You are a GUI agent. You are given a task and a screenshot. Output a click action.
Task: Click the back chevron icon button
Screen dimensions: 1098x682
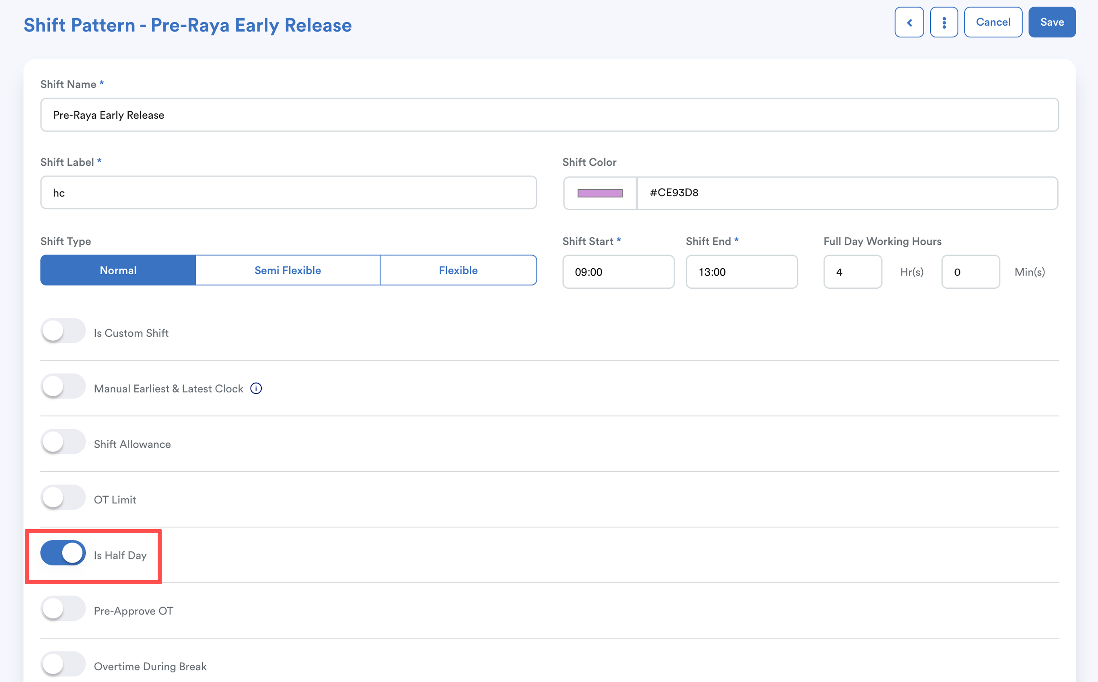(x=909, y=22)
